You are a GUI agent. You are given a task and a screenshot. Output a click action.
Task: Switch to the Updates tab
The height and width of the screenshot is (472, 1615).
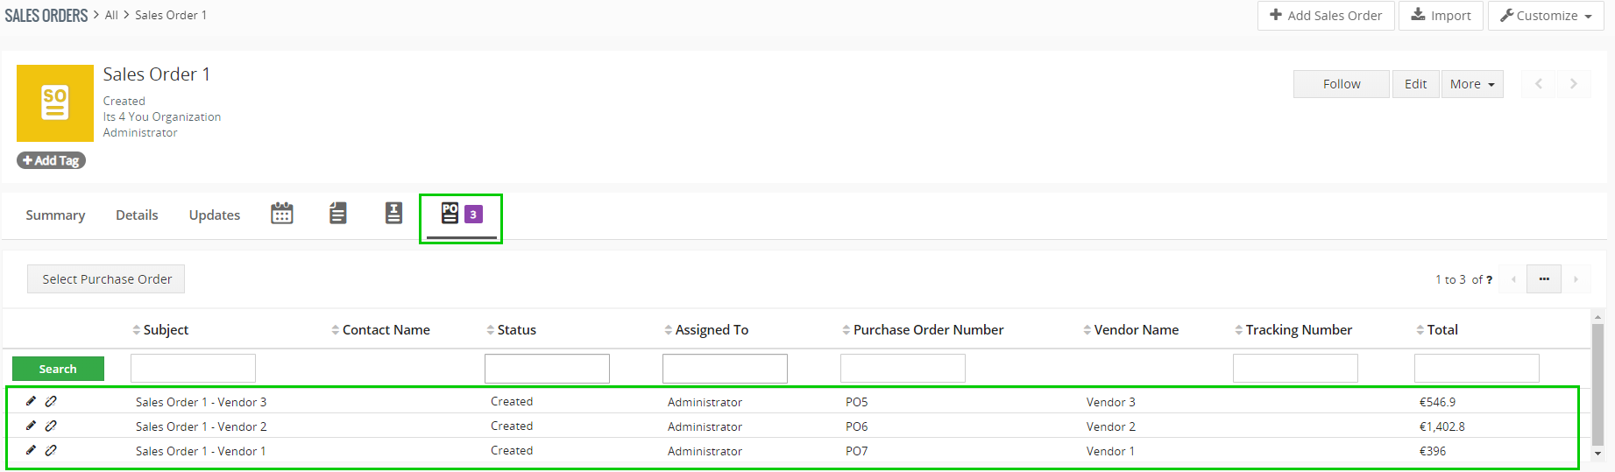pyautogui.click(x=215, y=215)
